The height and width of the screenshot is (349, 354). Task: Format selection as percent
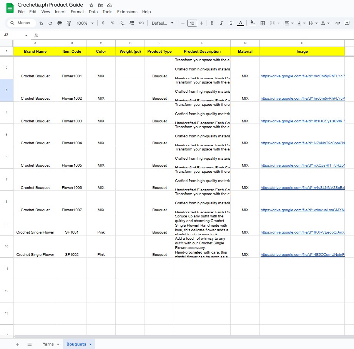click(113, 23)
